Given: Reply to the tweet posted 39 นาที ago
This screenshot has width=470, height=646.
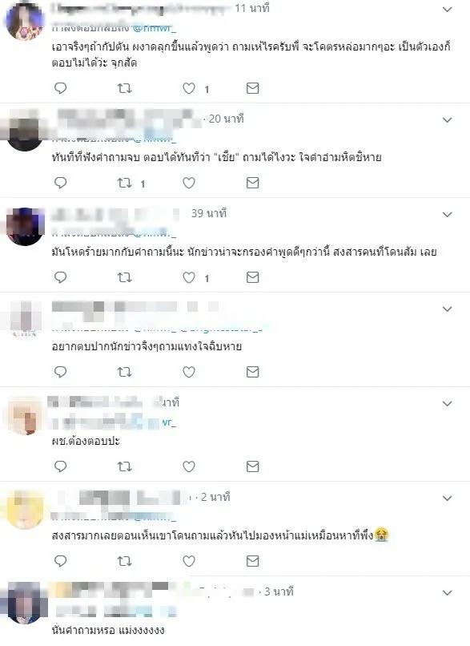Looking at the screenshot, I should [61, 277].
